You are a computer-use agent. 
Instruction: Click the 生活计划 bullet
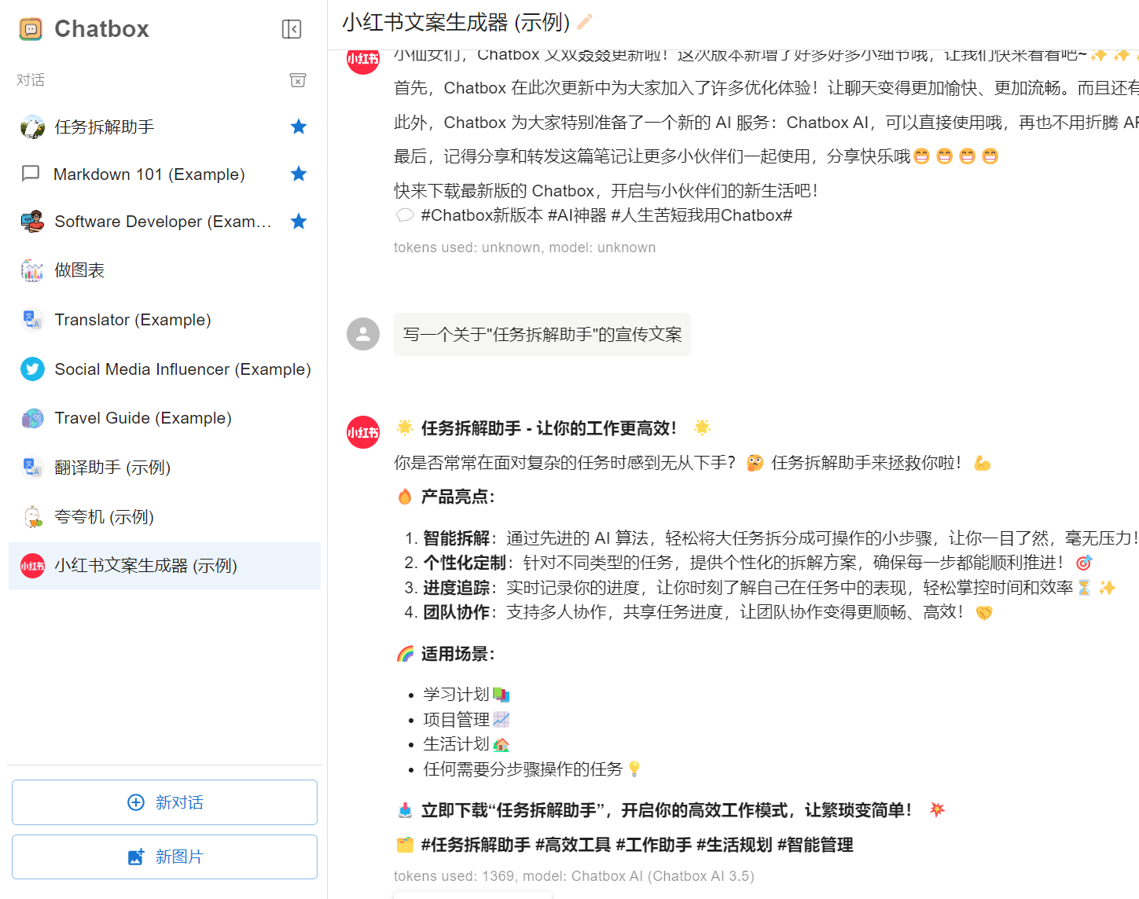tap(466, 744)
